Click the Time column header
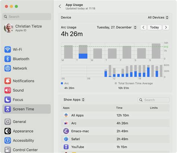Image resolution: width=177 pixels, height=153 pixels. click(x=119, y=108)
